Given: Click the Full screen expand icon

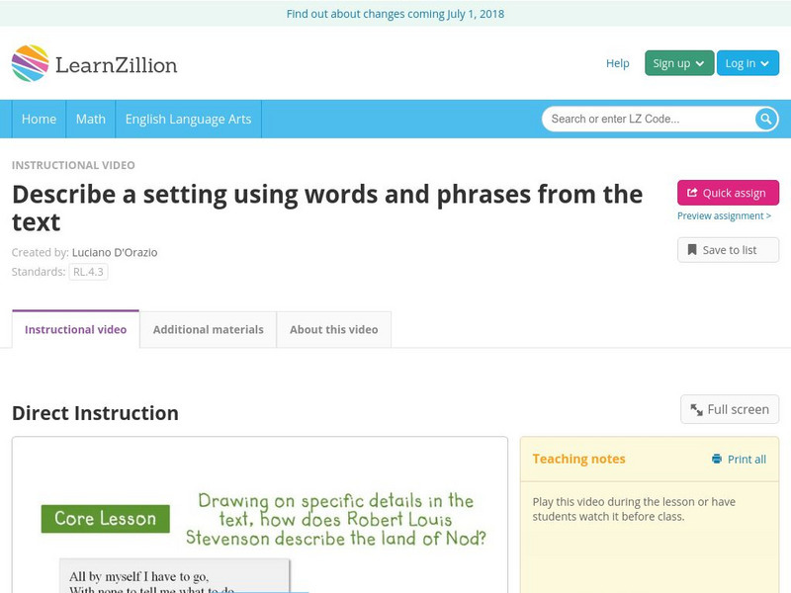Looking at the screenshot, I should (x=697, y=409).
